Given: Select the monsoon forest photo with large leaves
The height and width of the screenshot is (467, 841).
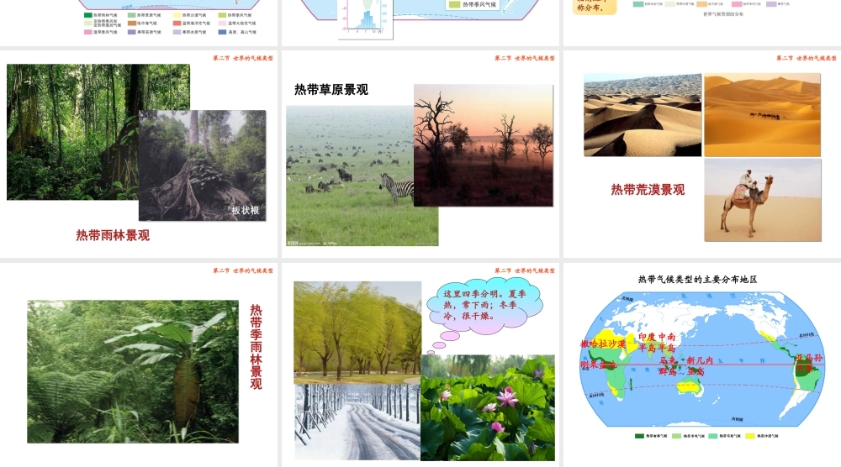Looking at the screenshot, I should tap(133, 371).
